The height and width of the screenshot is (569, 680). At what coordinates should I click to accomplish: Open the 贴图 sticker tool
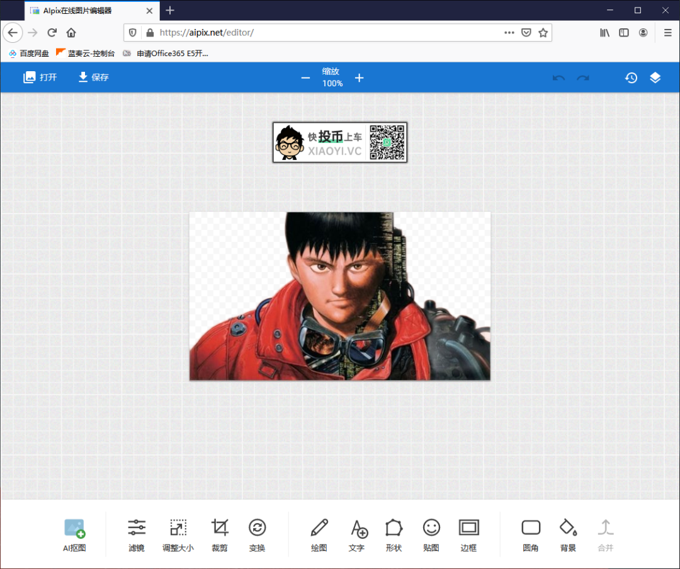(x=431, y=534)
